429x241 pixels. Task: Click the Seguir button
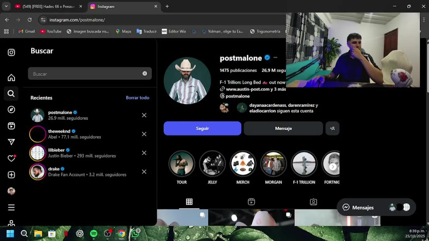(x=202, y=129)
